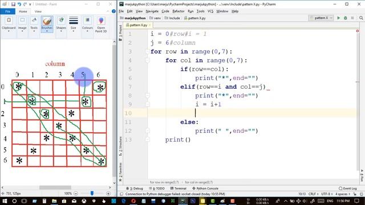Open PyCharm Navigate menu
Image resolution: width=365 pixels, height=205 pixels.
(x=152, y=11)
